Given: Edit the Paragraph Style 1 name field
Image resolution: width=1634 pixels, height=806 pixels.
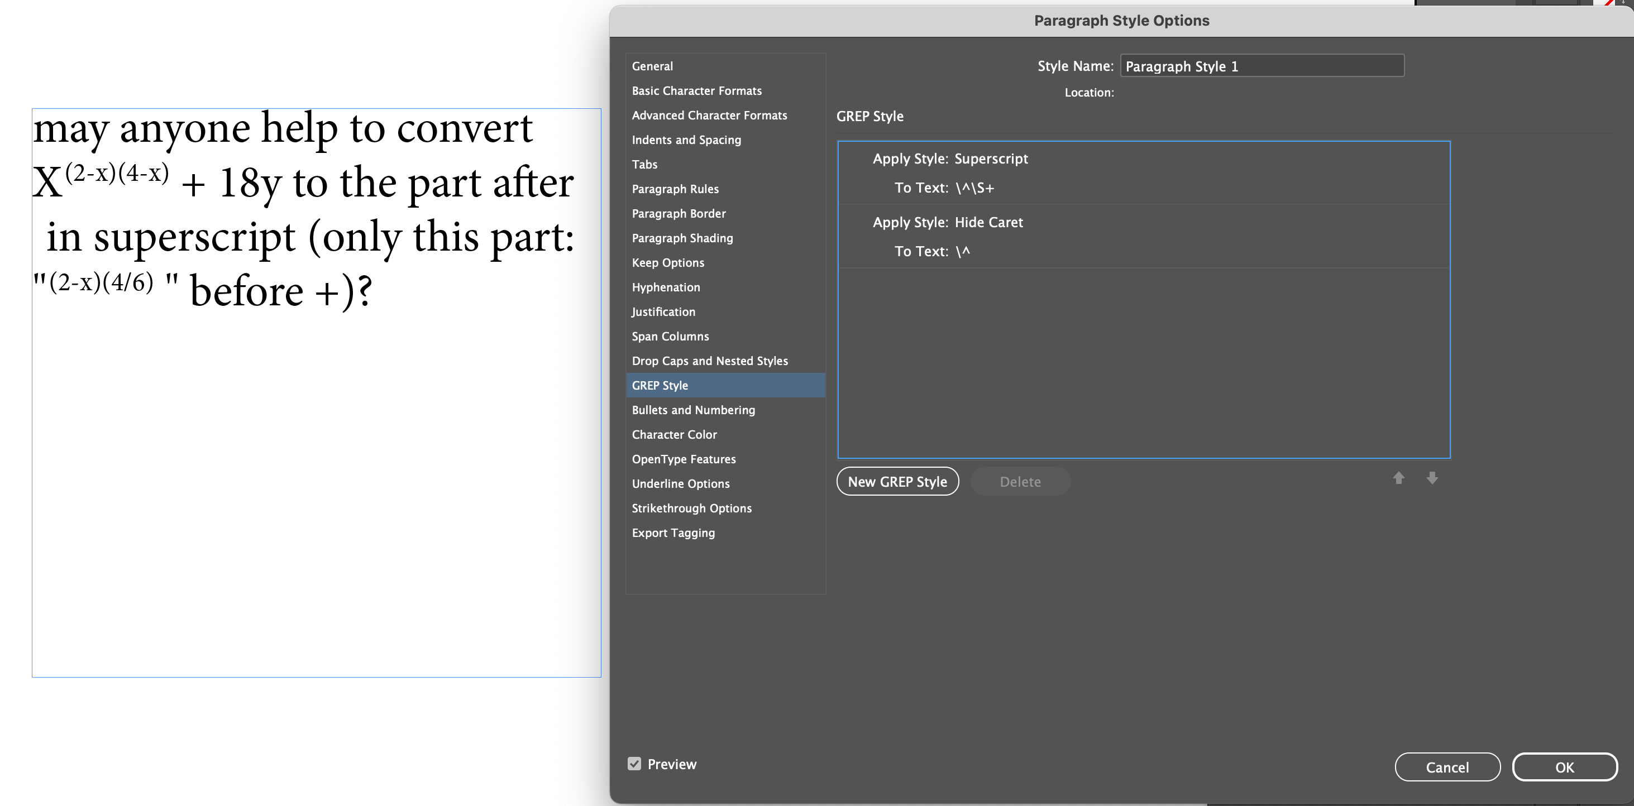Looking at the screenshot, I should [x=1261, y=65].
